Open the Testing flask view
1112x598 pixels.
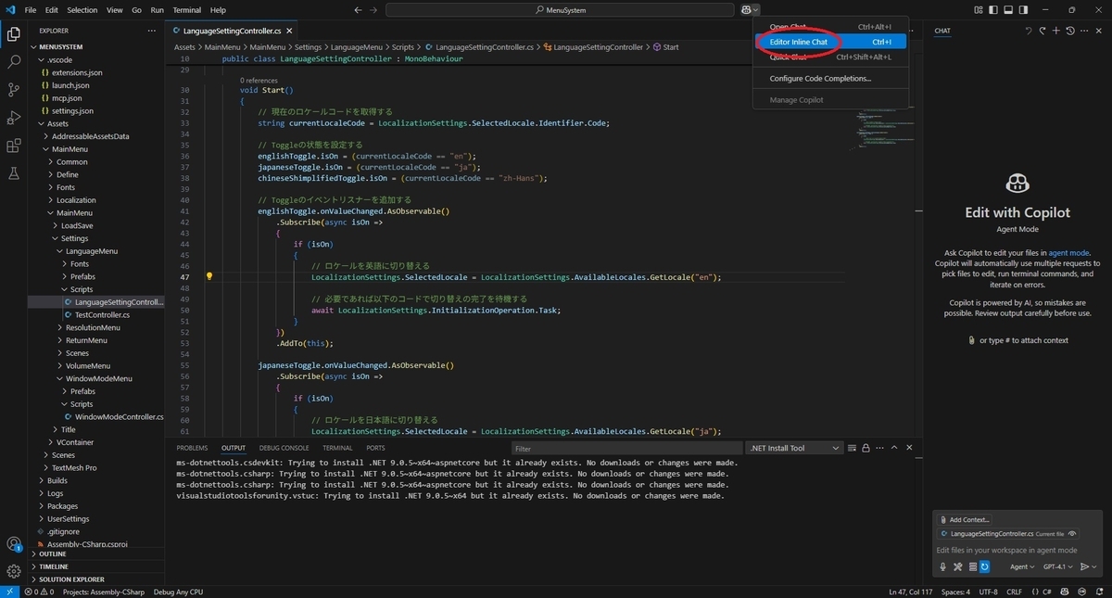tap(14, 173)
